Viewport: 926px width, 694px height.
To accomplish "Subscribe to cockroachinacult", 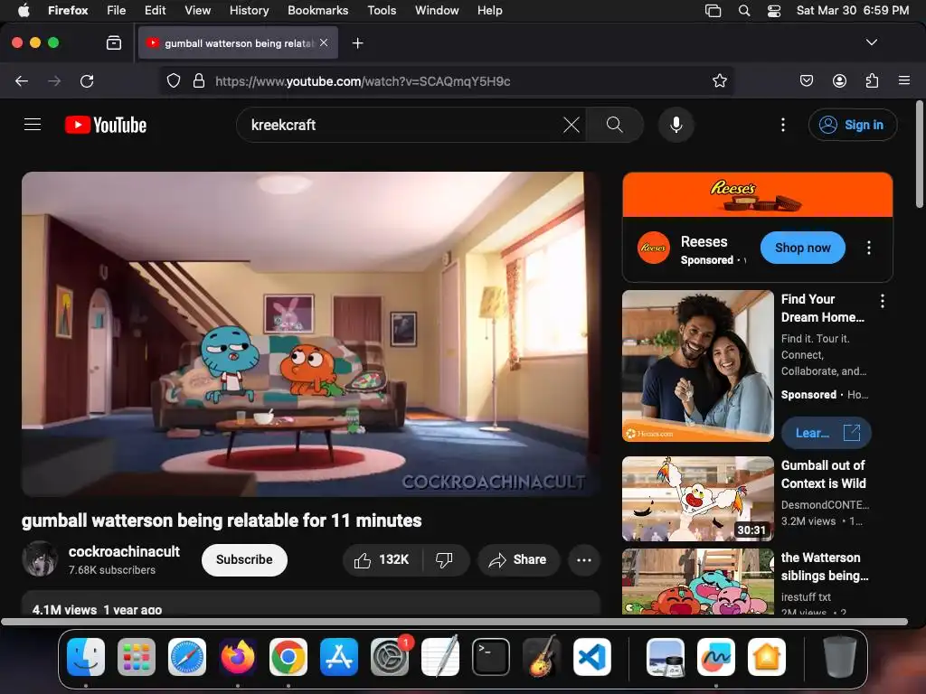I will point(244,559).
